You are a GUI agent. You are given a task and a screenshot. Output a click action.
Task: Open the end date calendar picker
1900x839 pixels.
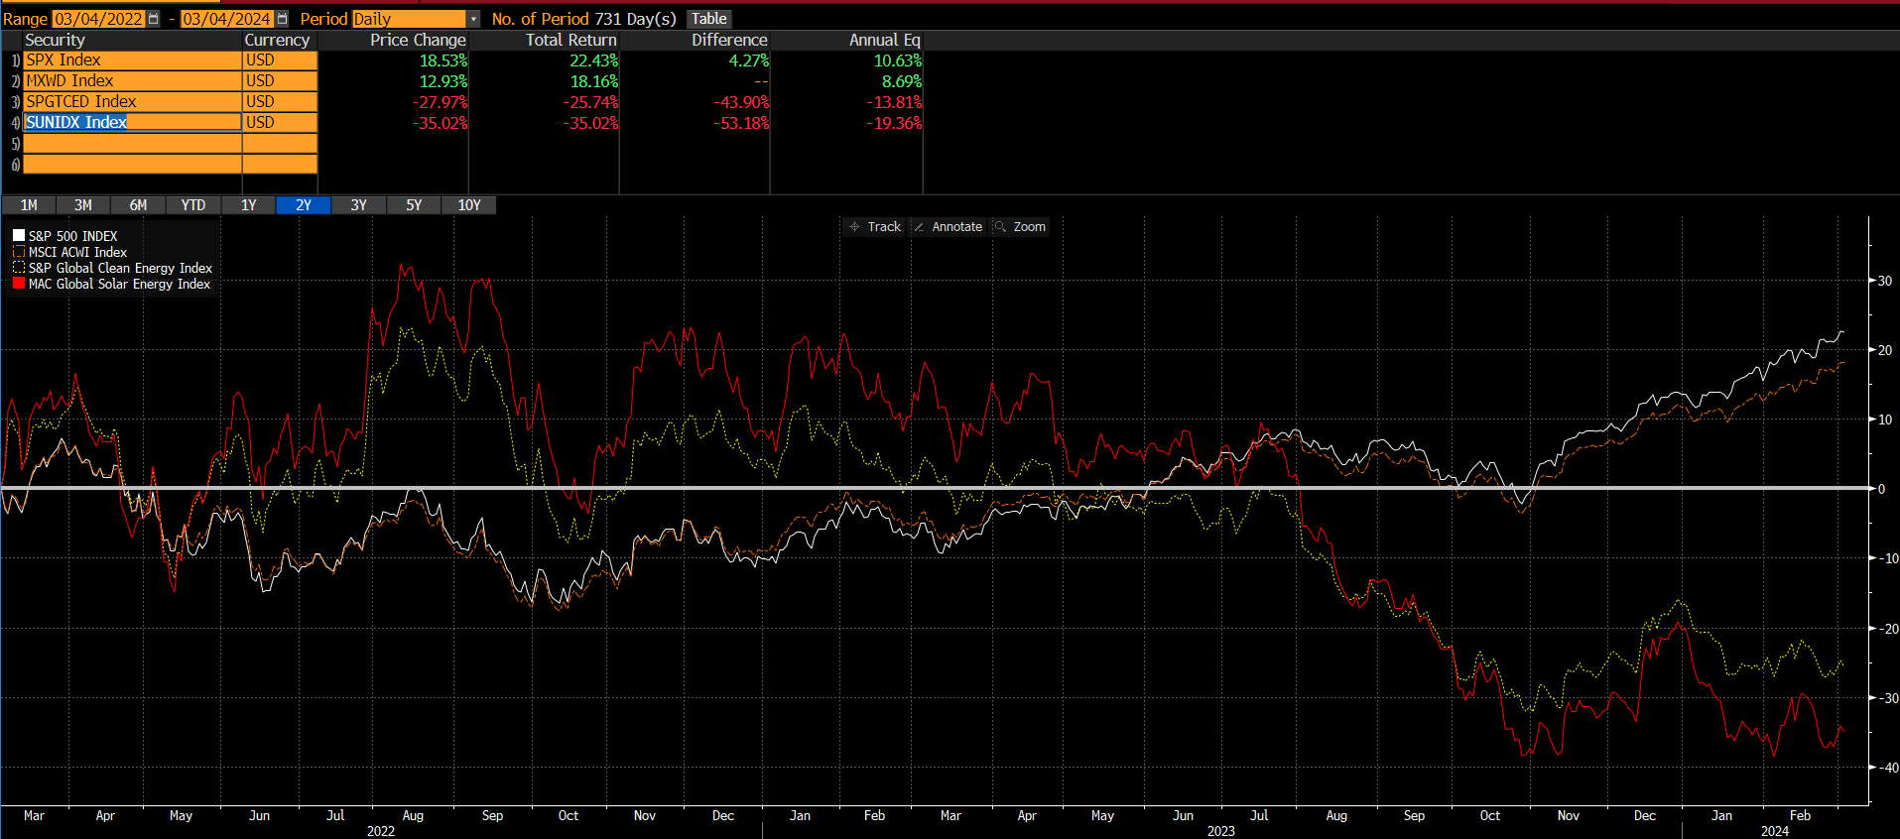[x=282, y=19]
